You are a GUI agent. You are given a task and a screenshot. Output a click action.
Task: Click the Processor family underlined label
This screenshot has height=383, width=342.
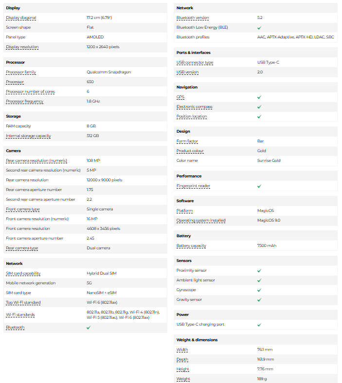coord(21,72)
